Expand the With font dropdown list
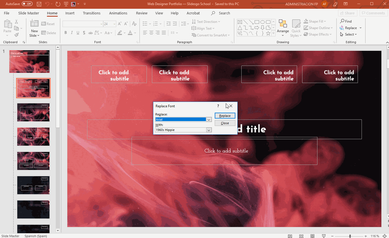 (209, 130)
